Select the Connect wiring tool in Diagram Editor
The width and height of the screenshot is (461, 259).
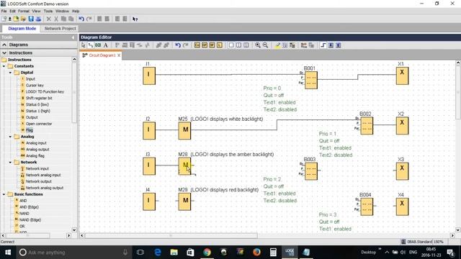91,45
